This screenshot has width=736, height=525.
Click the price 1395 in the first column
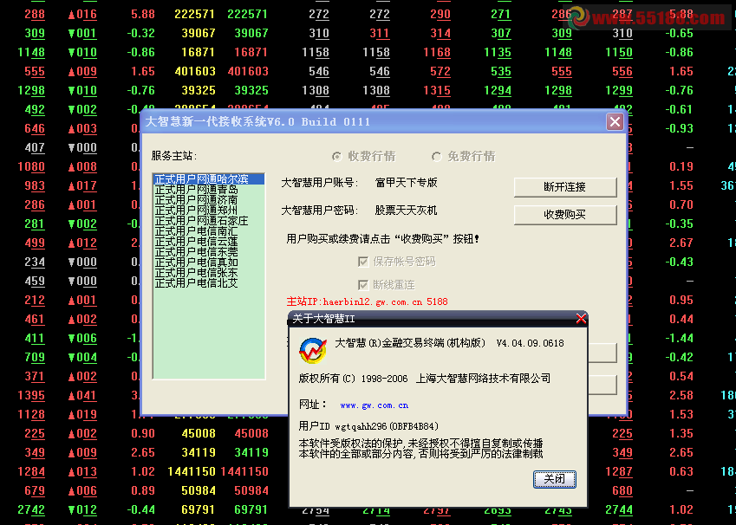point(31,396)
